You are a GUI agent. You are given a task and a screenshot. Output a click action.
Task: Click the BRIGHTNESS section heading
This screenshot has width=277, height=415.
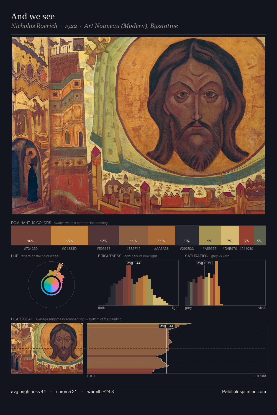click(110, 256)
